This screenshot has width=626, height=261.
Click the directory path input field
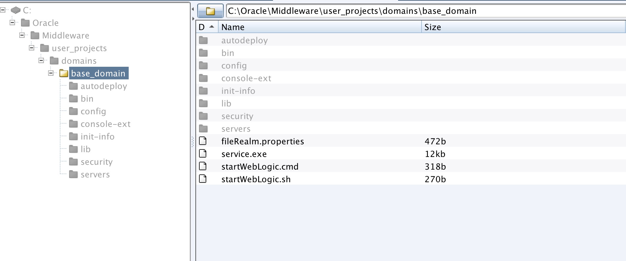coord(426,11)
